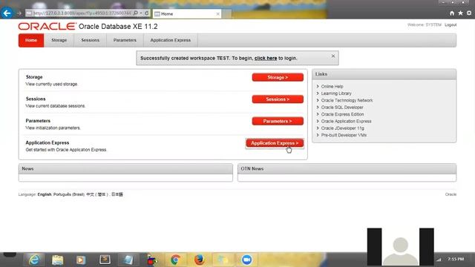Click the red Application Express > button
The height and width of the screenshot is (267, 475).
(x=275, y=143)
